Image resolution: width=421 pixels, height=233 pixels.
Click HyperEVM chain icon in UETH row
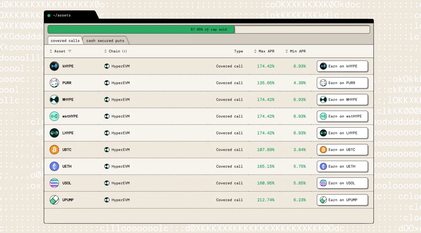coord(107,166)
